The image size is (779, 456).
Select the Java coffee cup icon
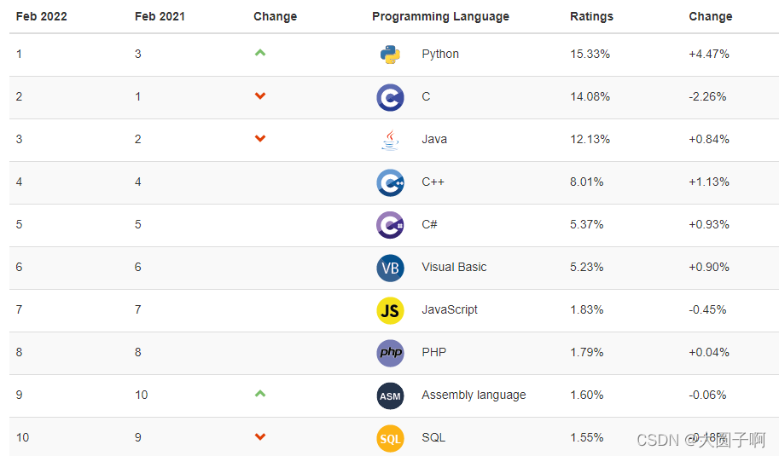click(390, 140)
